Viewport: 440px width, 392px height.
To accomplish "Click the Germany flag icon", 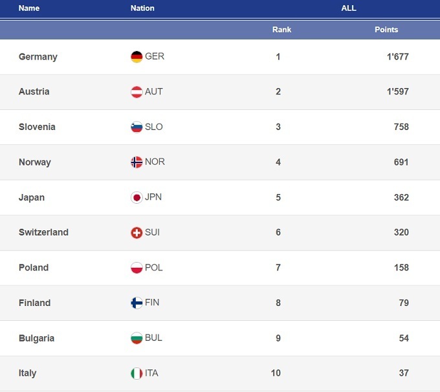I will pos(137,57).
